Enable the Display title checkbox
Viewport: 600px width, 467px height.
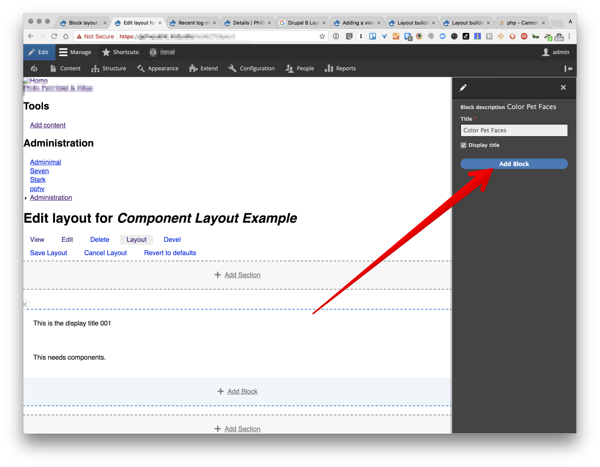463,145
